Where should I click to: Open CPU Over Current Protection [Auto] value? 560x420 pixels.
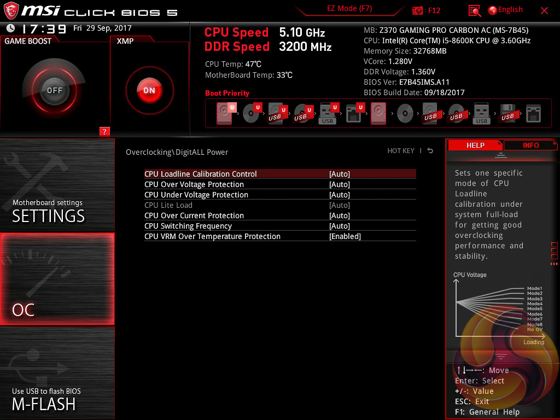(339, 215)
